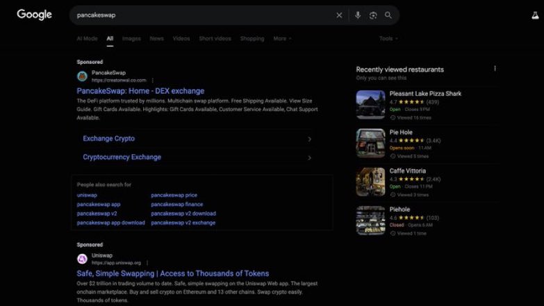Screen dimensions: 544x306
Task: Search for related term uniswap
Action: [x=87, y=195]
